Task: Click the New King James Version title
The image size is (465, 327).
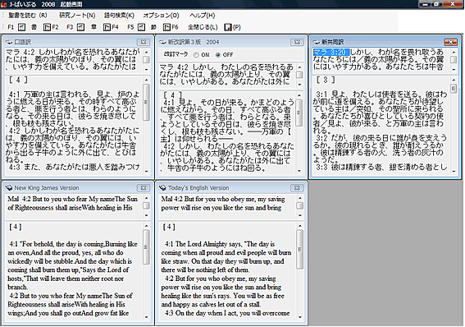Action: pos(47,187)
